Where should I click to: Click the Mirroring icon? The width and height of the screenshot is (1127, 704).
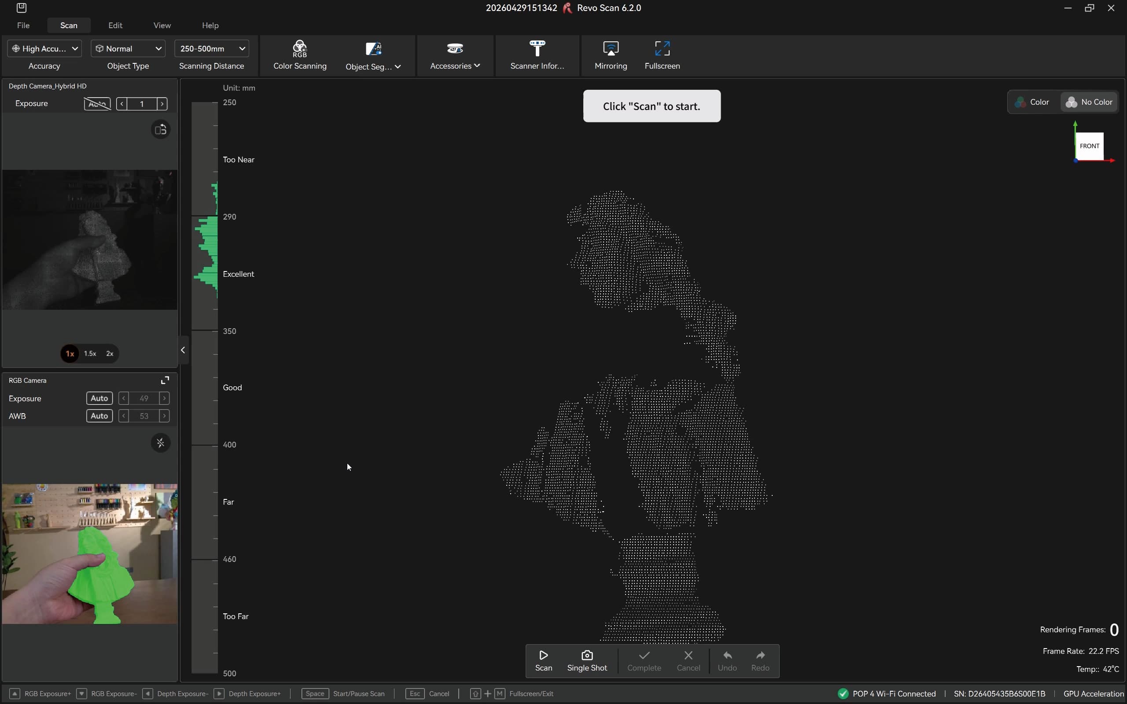point(611,48)
